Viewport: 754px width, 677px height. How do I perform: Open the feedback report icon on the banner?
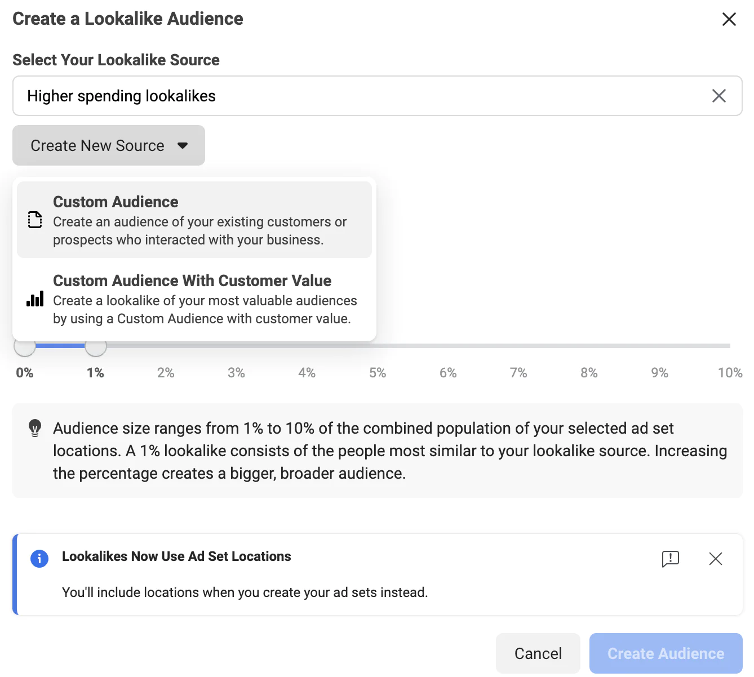point(670,559)
